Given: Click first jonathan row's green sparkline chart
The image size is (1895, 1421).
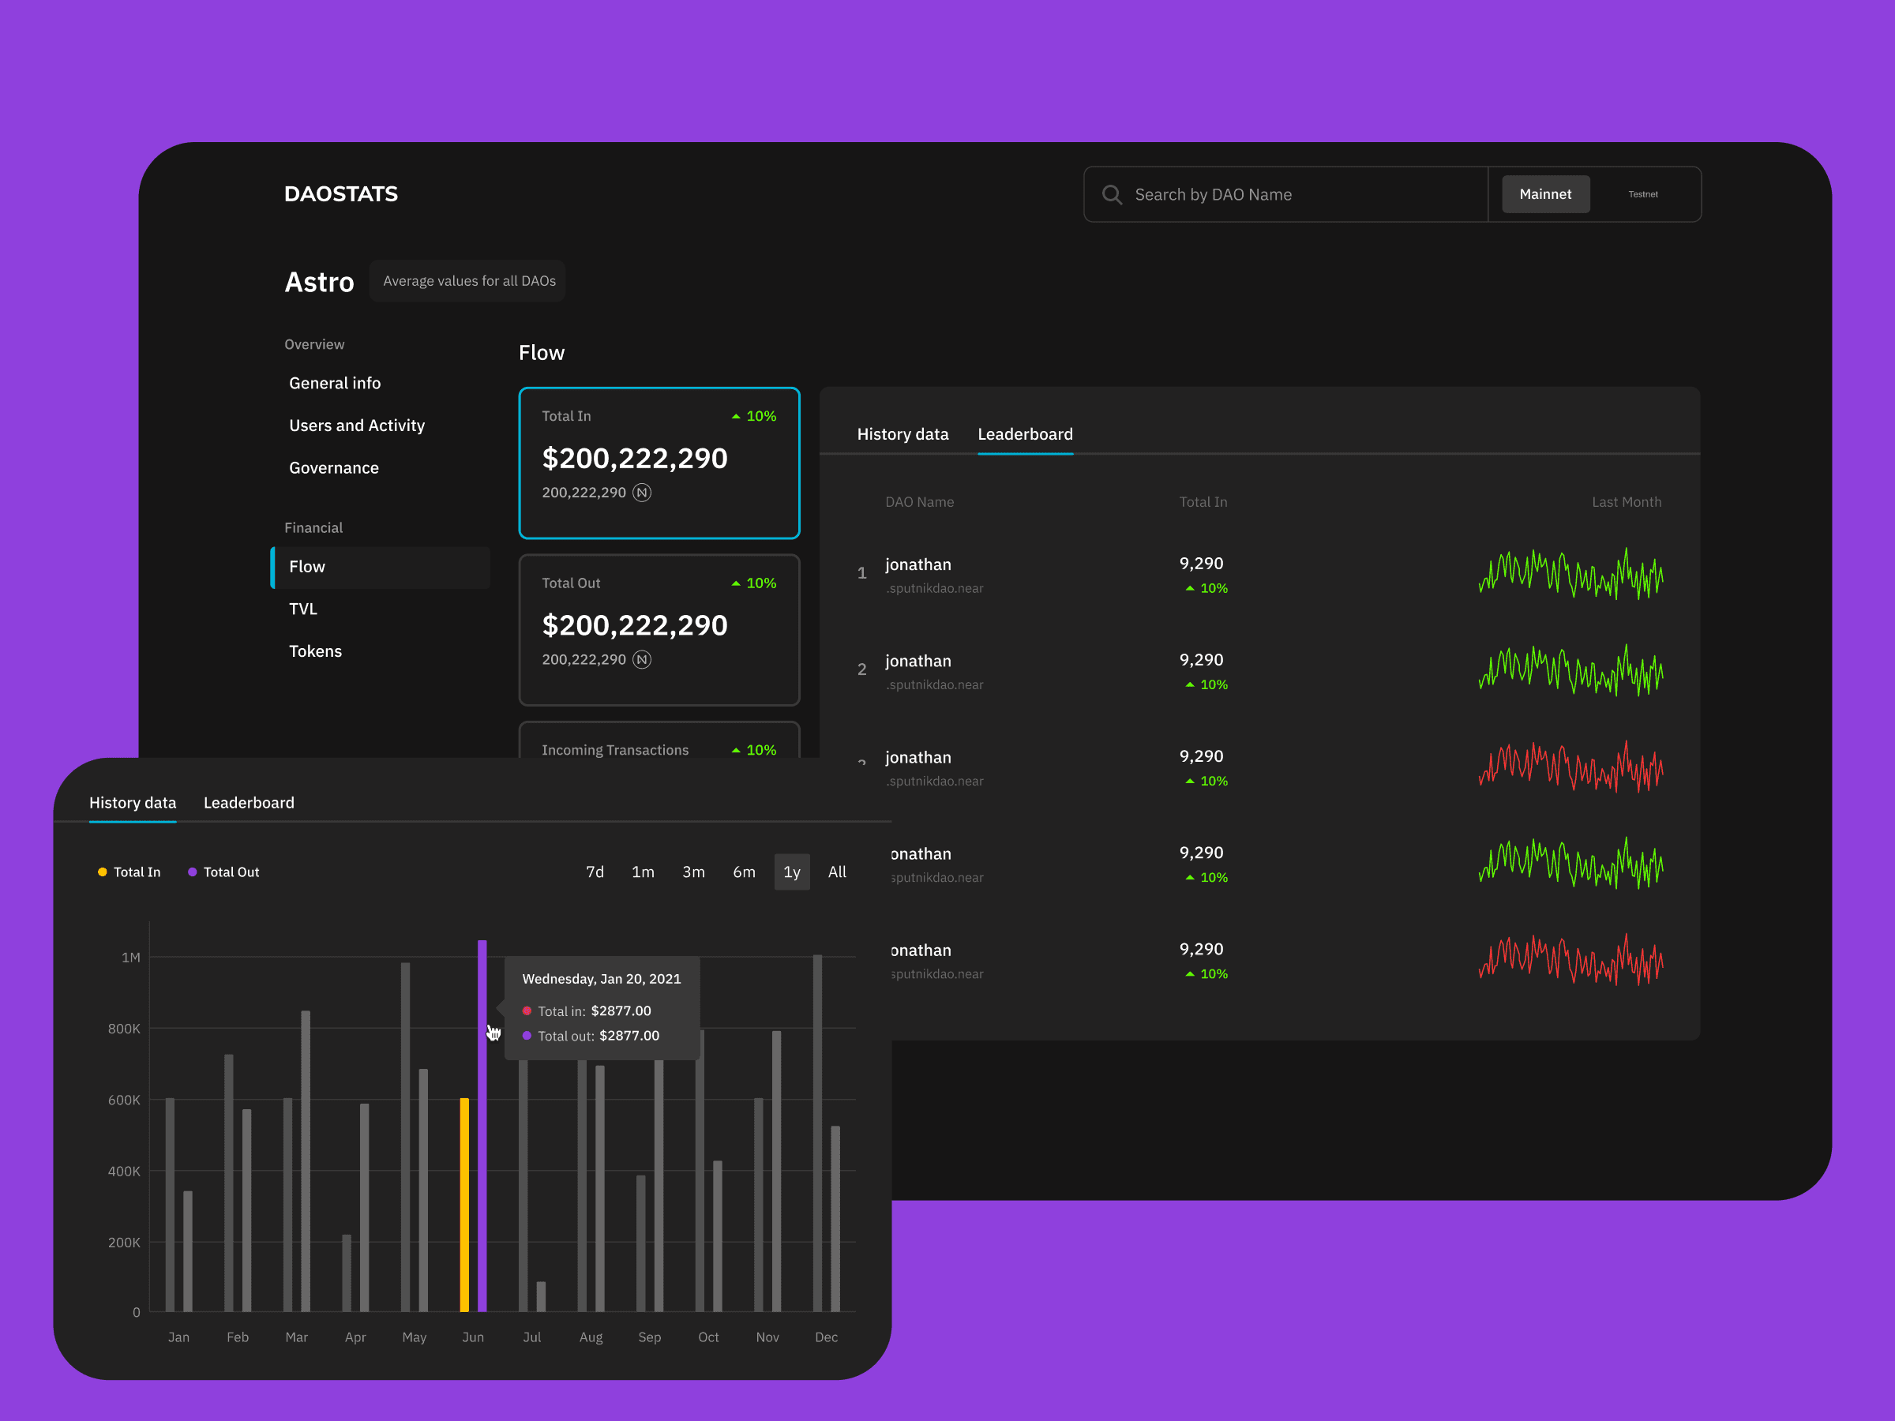Looking at the screenshot, I should click(1570, 575).
